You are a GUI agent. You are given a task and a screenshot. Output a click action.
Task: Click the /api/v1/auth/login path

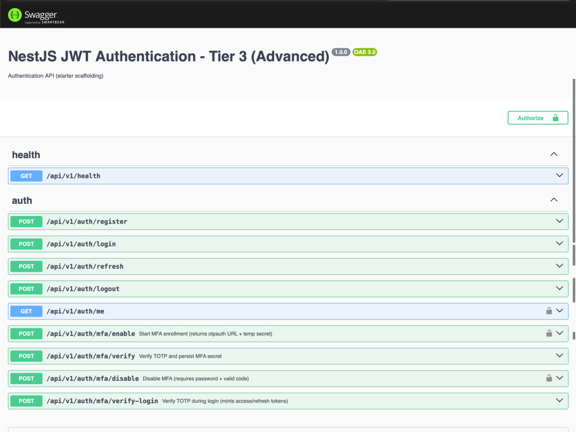click(x=81, y=244)
